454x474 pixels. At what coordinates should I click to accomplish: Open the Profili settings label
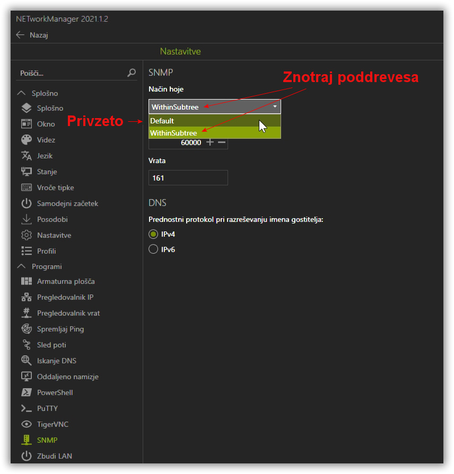point(47,251)
